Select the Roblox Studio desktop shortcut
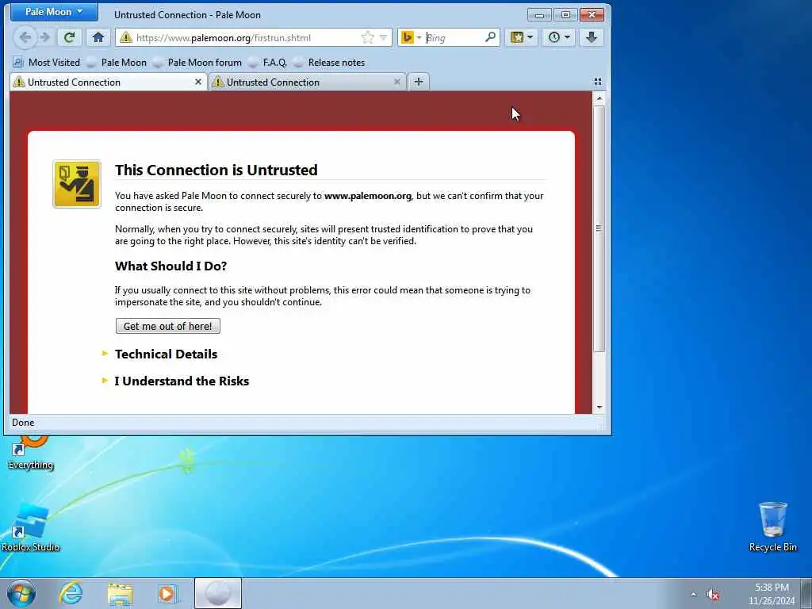The image size is (812, 609). [x=31, y=527]
